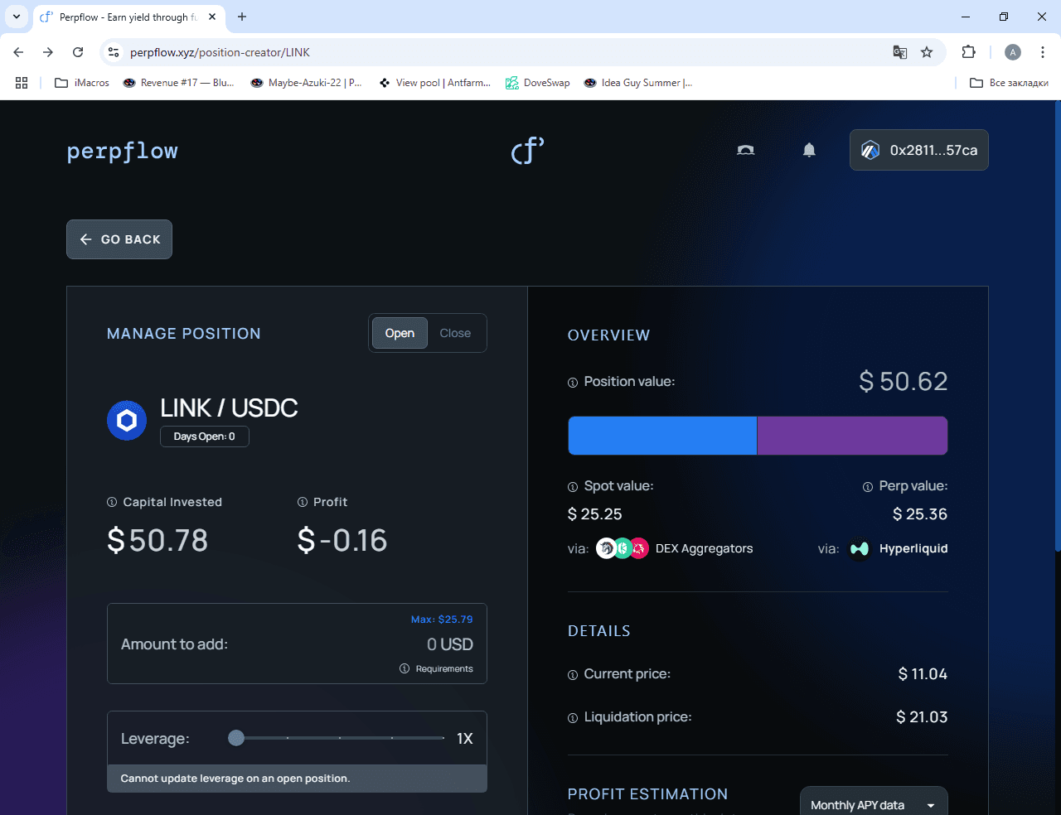Click the site info icon in address bar
This screenshot has width=1061, height=815.
click(x=114, y=52)
